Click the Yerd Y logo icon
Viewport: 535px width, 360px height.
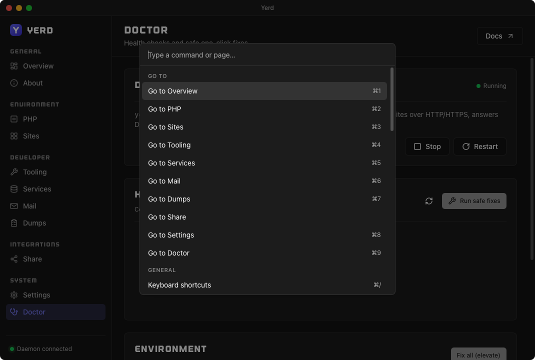15,30
